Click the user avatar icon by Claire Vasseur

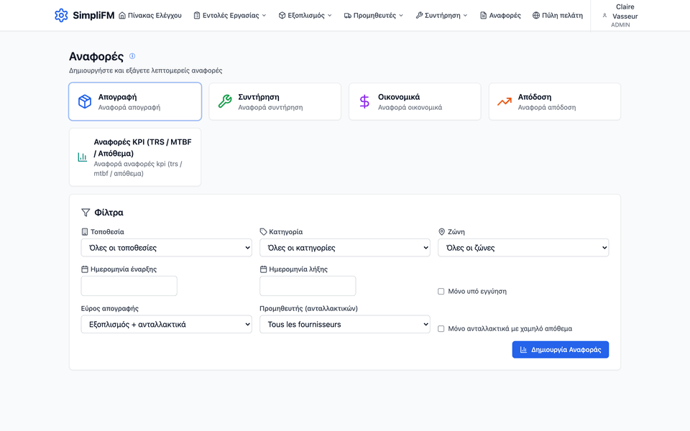point(604,15)
